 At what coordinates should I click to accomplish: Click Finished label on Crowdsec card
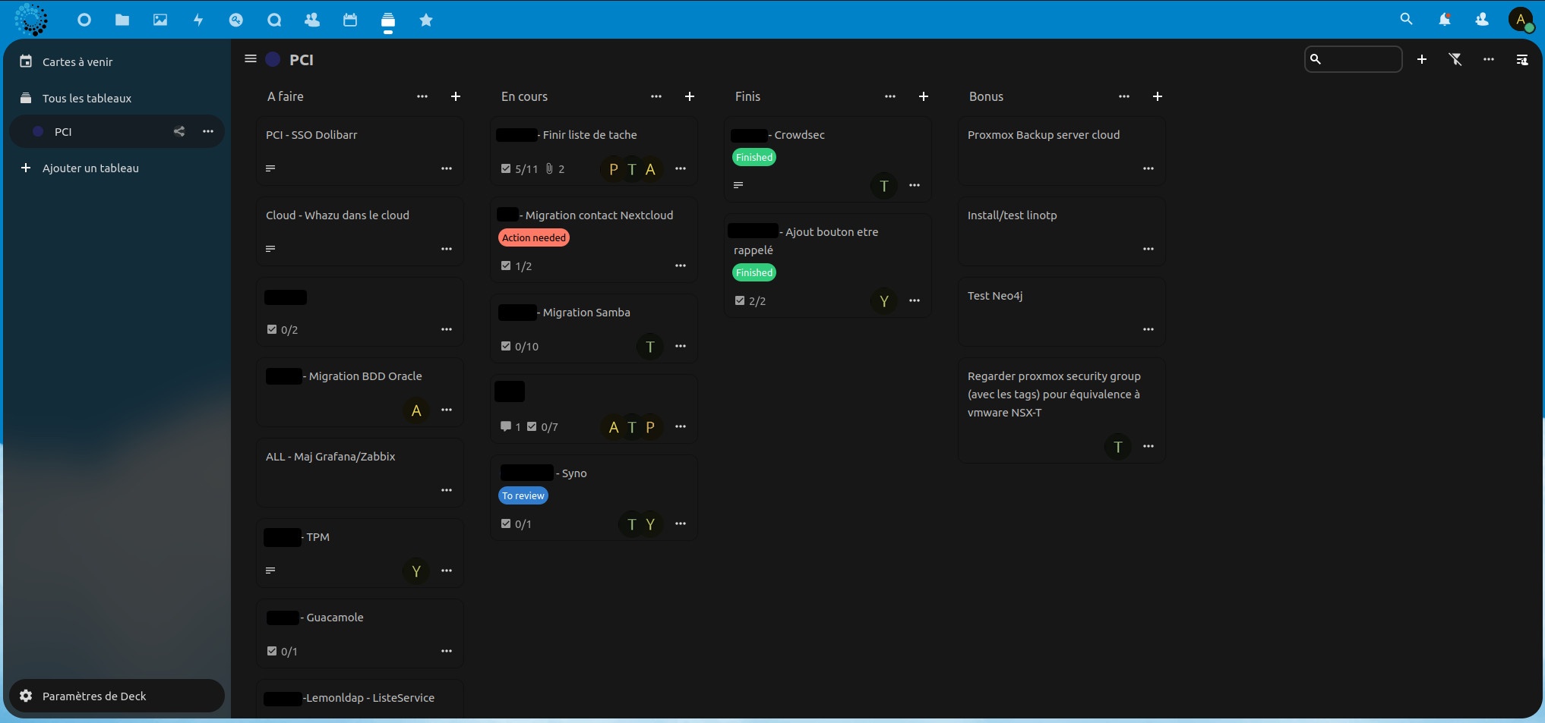coord(754,157)
